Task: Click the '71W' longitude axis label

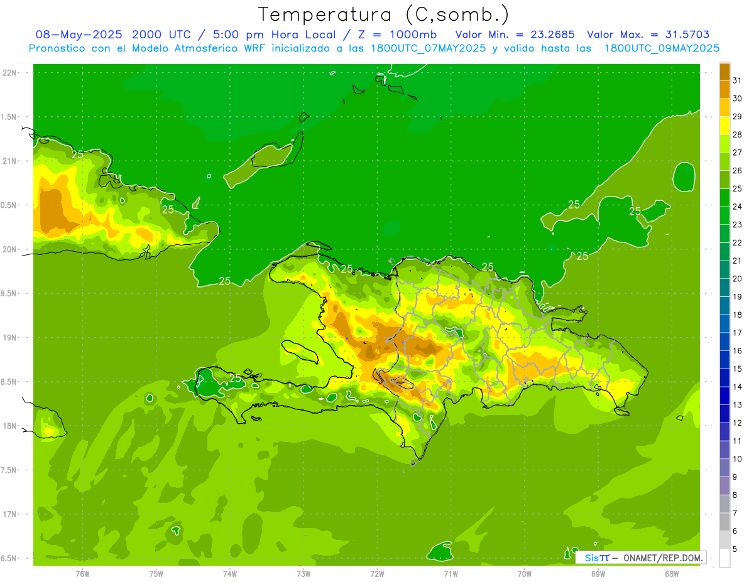Action: (451, 574)
